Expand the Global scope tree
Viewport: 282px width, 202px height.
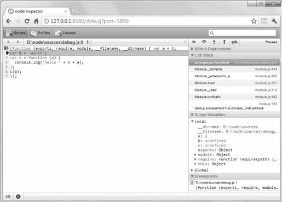(x=192, y=170)
